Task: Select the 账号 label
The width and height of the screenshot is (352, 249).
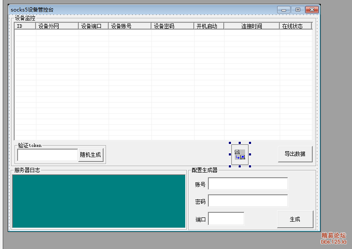Action: click(200, 185)
